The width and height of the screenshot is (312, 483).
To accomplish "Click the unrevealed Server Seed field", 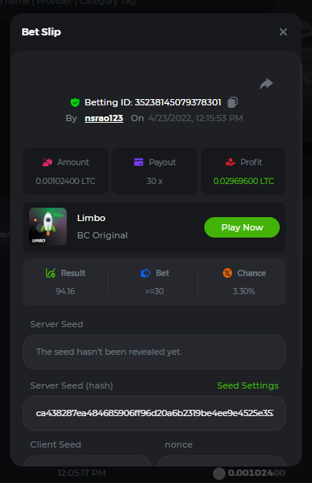I will [155, 352].
